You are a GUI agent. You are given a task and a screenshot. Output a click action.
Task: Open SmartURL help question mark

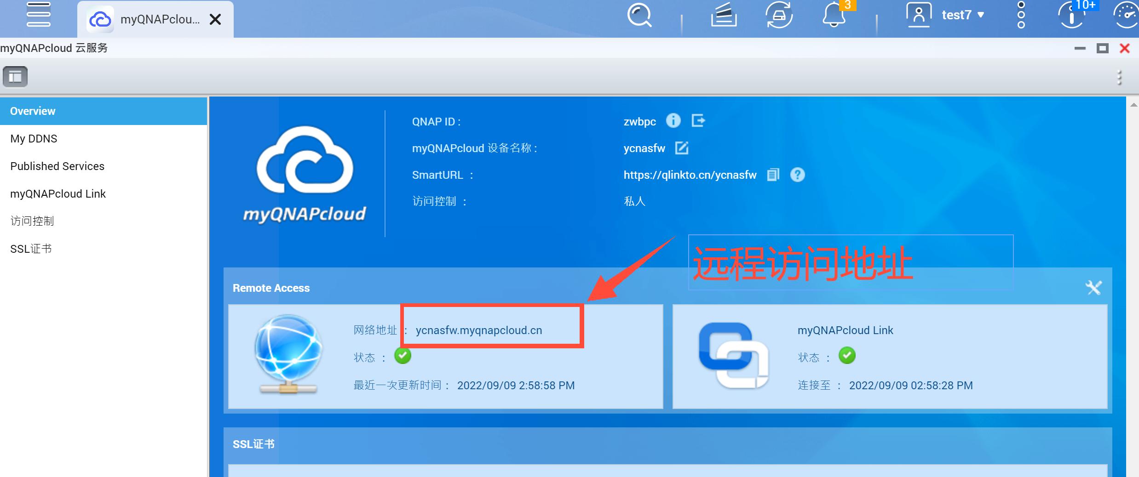click(x=798, y=175)
